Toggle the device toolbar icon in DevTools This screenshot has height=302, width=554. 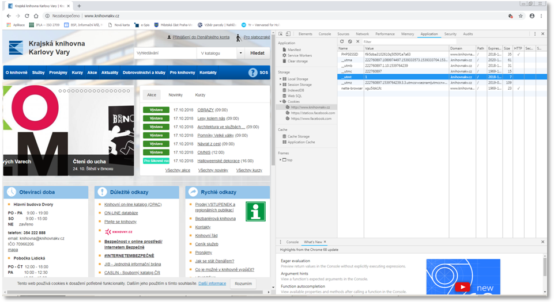coord(288,34)
